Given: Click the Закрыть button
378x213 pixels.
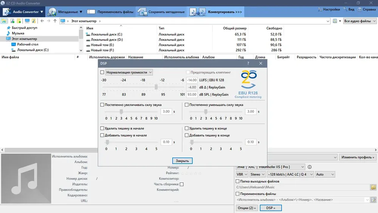Looking at the screenshot, I should [x=182, y=161].
